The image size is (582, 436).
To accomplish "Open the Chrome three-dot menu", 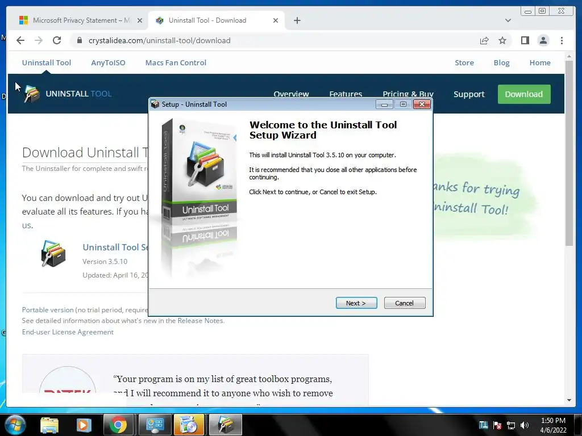I will coord(562,40).
